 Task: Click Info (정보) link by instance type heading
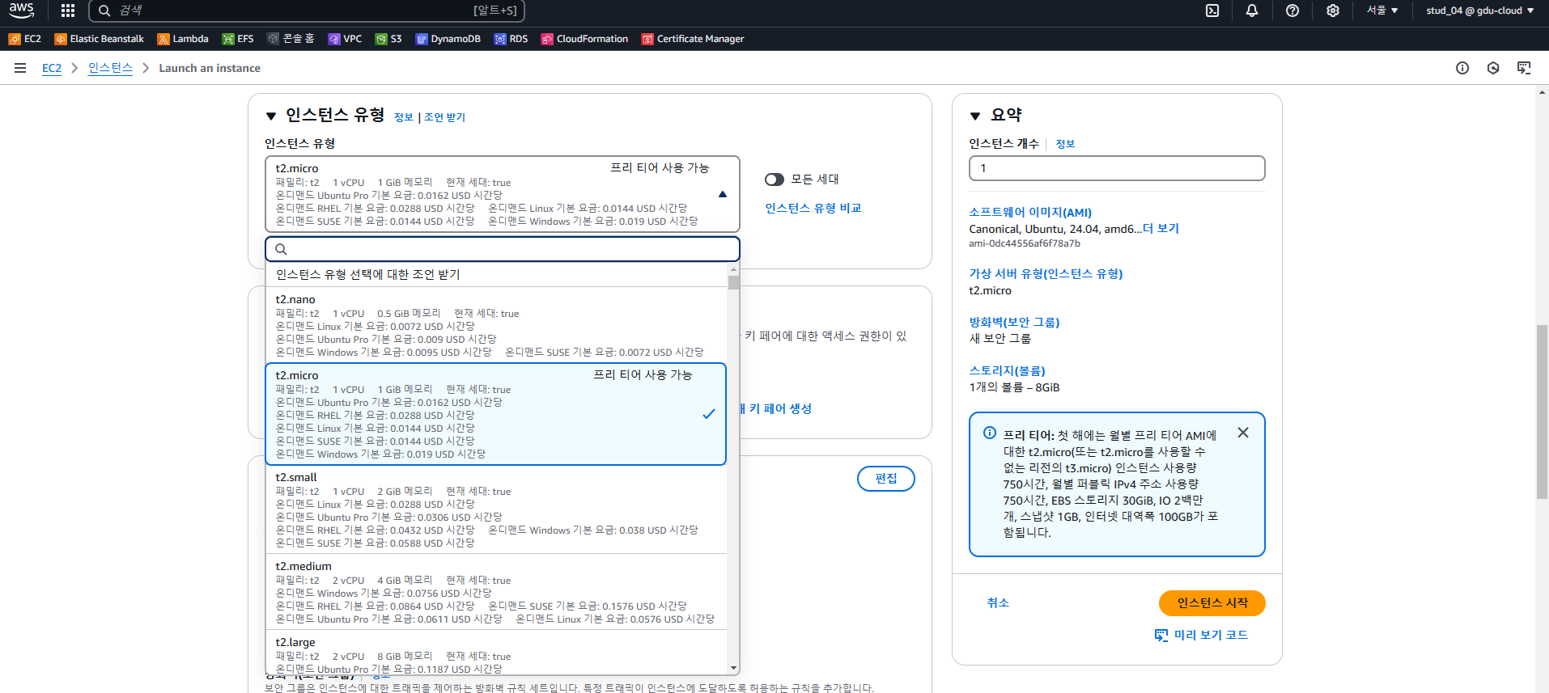click(x=404, y=117)
